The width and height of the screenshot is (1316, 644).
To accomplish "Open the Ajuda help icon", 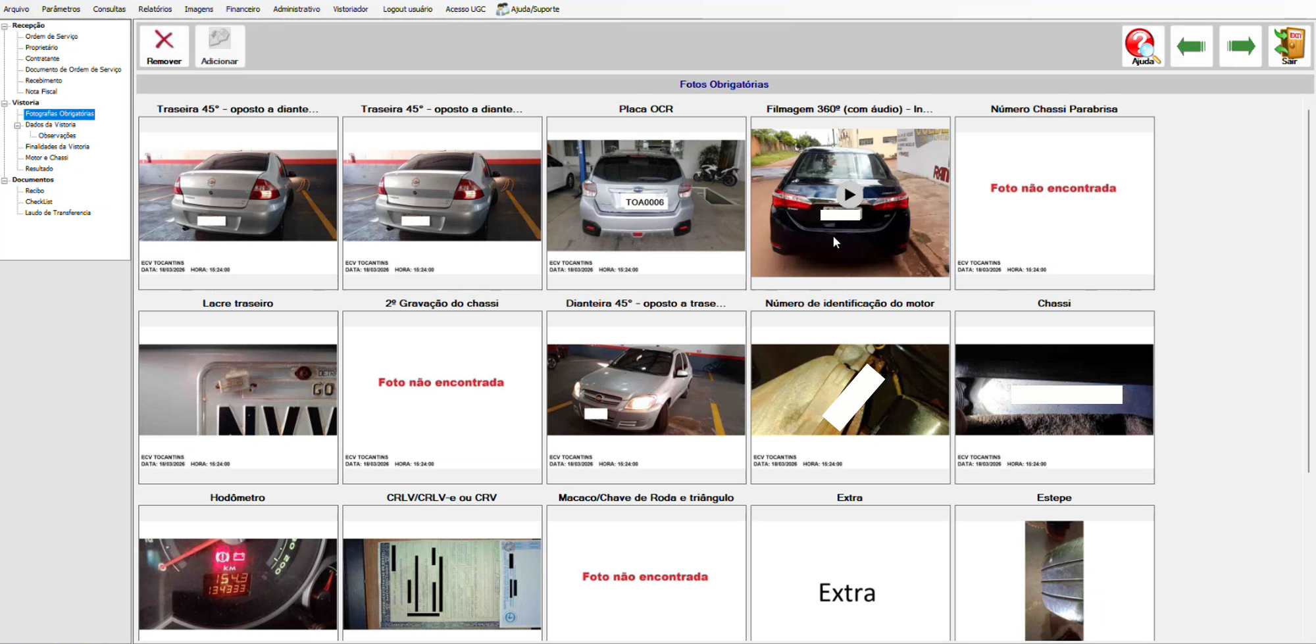I will pos(1142,45).
